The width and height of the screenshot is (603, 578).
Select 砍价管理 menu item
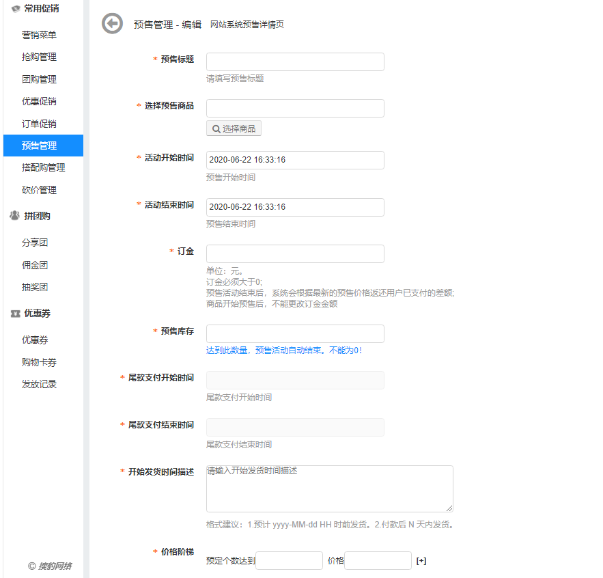pos(39,190)
